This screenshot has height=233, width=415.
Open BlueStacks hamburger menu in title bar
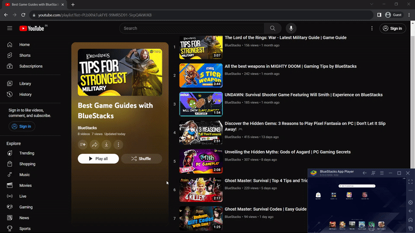(x=382, y=173)
